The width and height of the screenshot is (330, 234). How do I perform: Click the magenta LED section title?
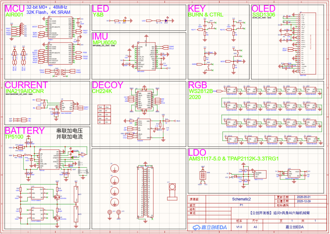coord(101,9)
